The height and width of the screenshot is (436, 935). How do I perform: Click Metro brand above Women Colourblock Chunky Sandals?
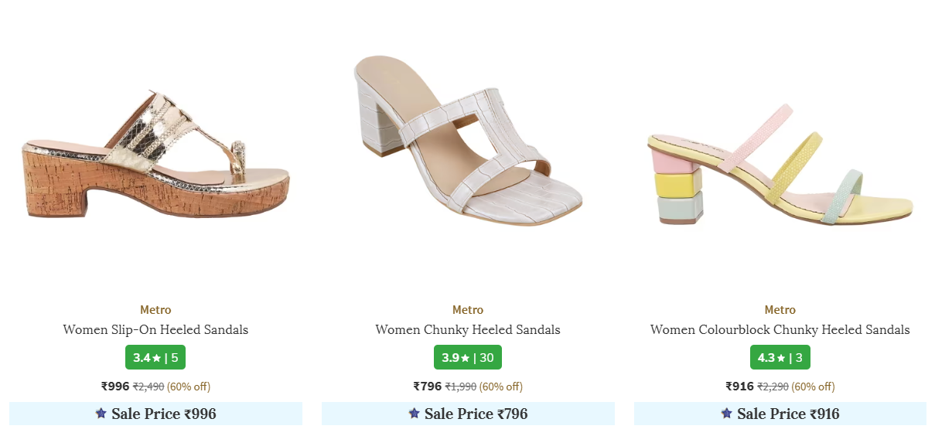780,310
